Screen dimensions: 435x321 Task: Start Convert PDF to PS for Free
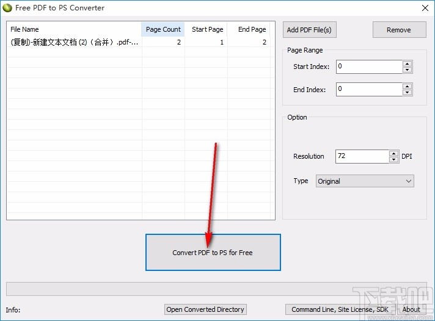[x=213, y=252]
